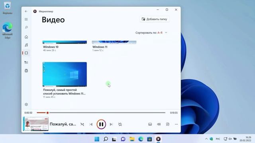Viewport: 255px width, 143px height.
Task: Open the Windows Start menu
Action: tap(97, 139)
